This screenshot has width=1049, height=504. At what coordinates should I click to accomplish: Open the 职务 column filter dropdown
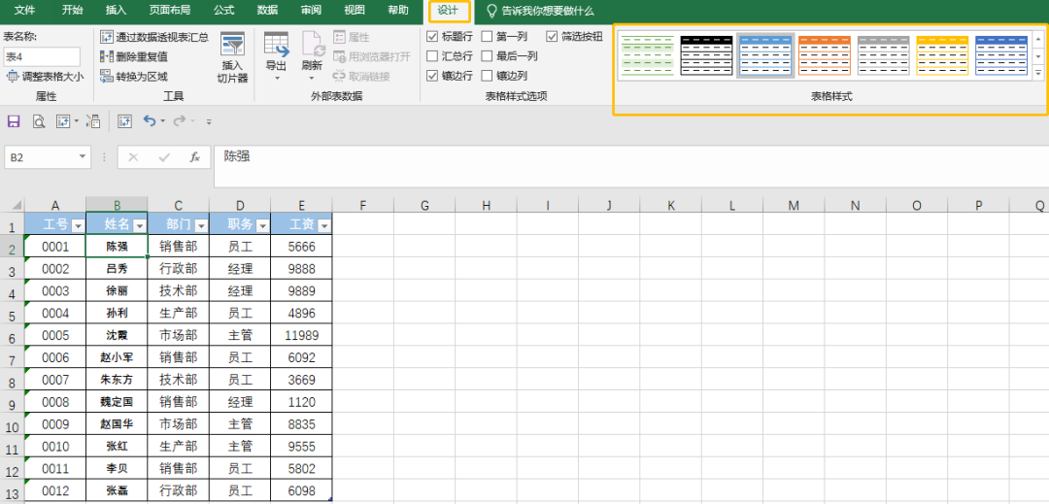click(262, 226)
